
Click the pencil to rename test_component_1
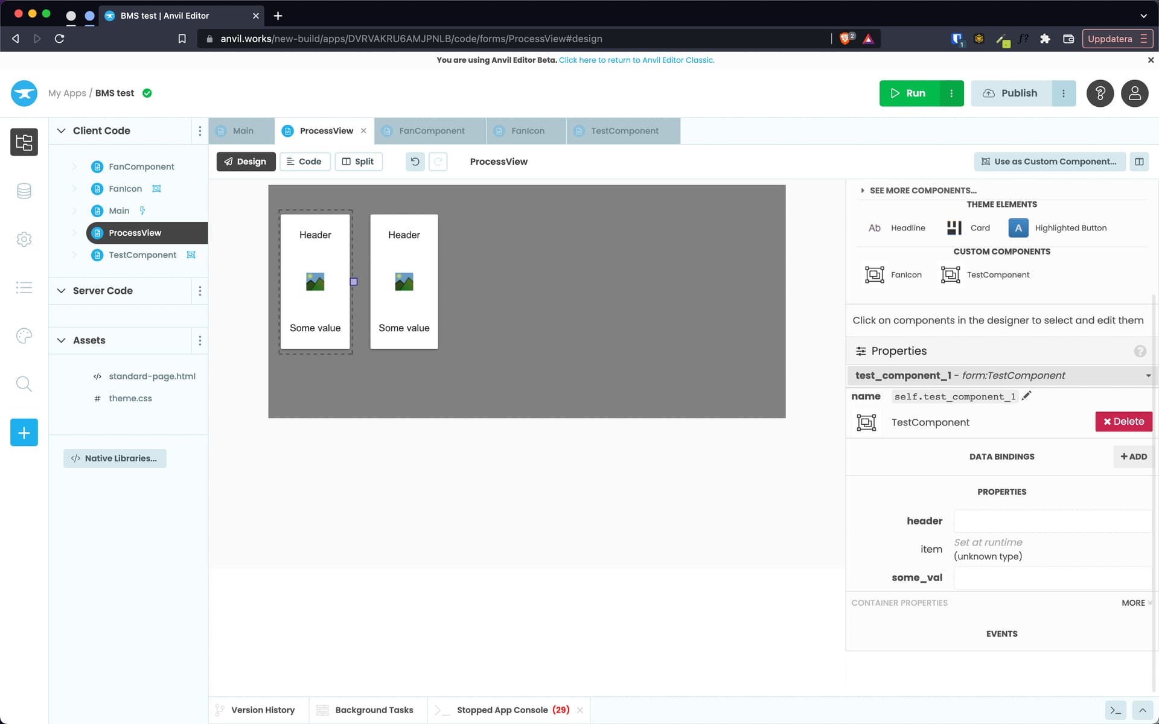click(x=1026, y=396)
